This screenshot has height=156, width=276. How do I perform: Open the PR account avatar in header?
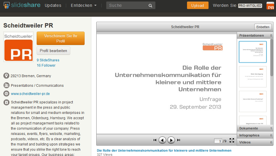click(270, 5)
